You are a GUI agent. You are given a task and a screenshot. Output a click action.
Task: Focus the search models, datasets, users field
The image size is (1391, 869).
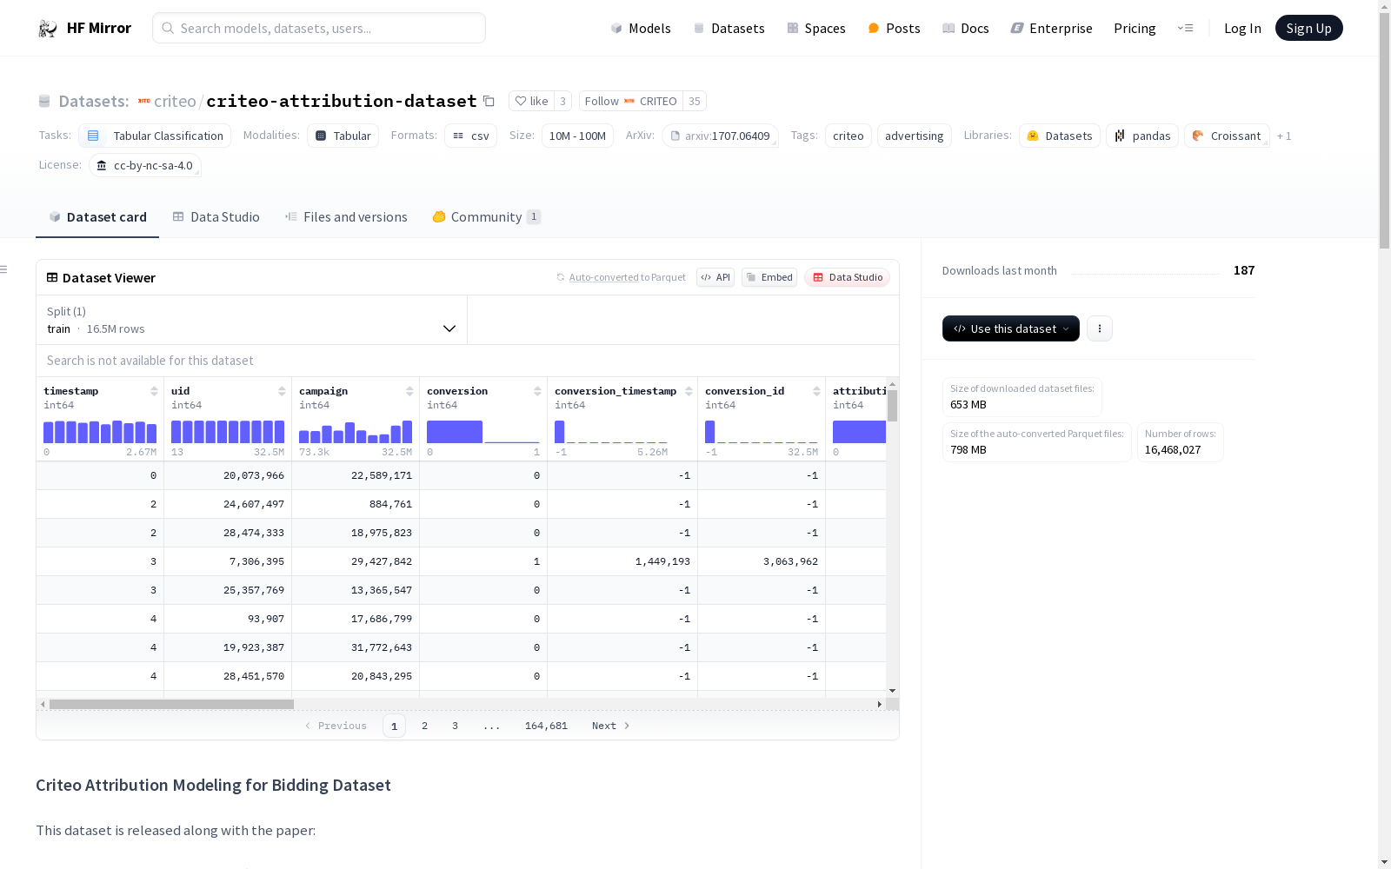tap(319, 28)
